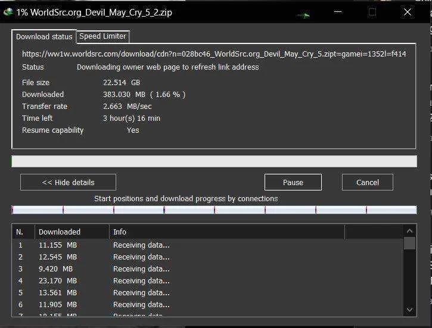Select connection row 3 with 9.420 MB
This screenshot has width=432, height=328.
point(208,268)
